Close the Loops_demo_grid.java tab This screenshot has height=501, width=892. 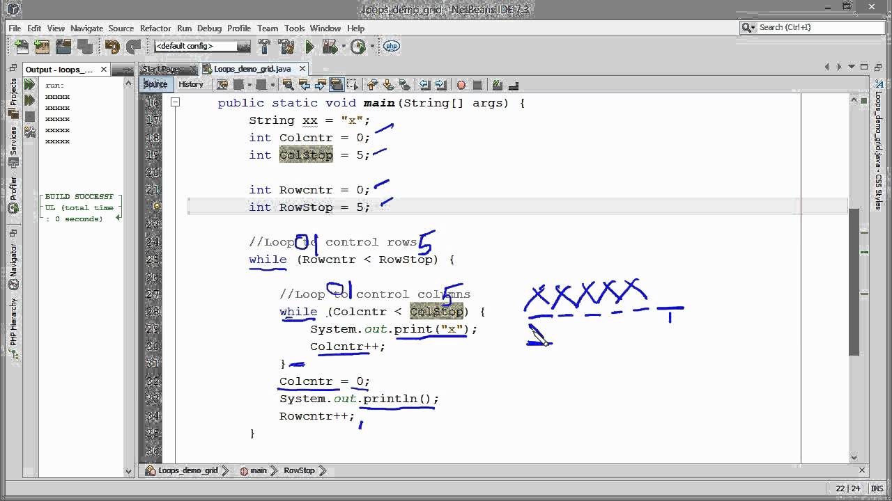(302, 69)
